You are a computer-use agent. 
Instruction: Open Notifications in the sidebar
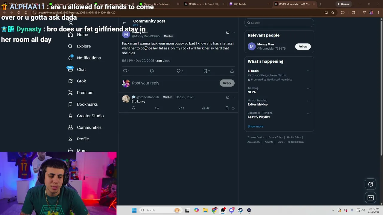click(84, 58)
